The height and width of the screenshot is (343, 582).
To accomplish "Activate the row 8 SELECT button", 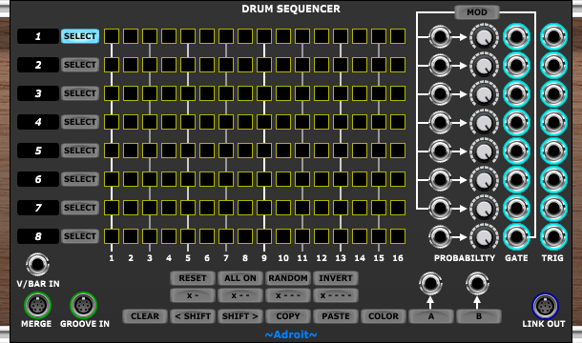I will click(x=80, y=236).
